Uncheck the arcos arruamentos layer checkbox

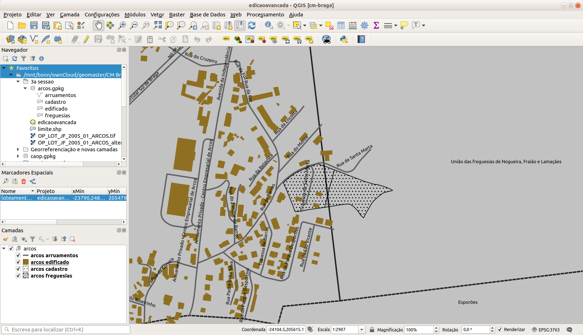click(x=18, y=255)
